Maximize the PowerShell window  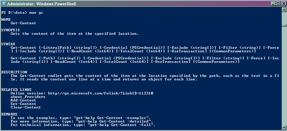click(278, 4)
